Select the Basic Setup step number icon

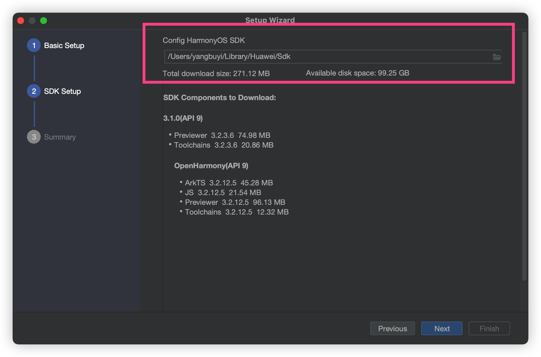(x=34, y=45)
